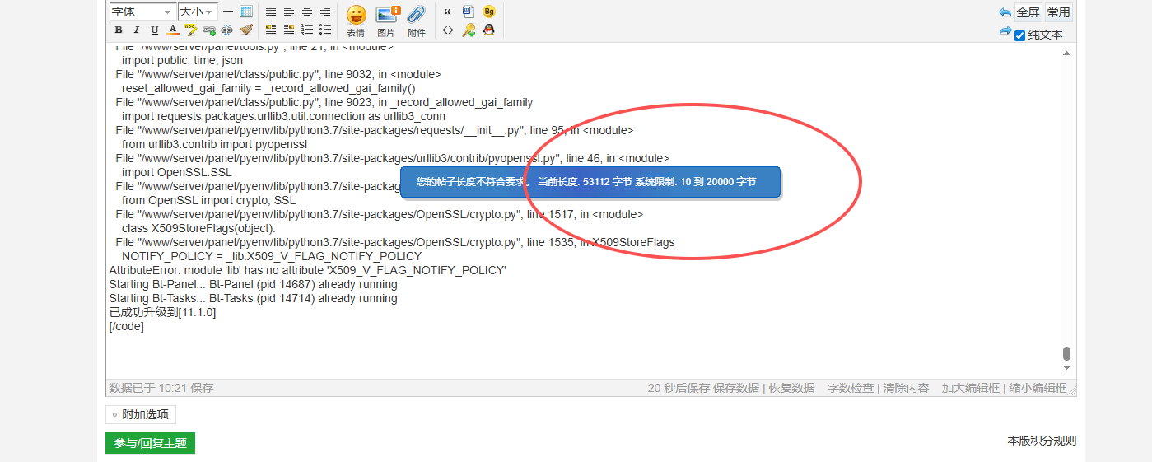Click the post length error message popup
Image resolution: width=1152 pixels, height=462 pixels.
[590, 182]
